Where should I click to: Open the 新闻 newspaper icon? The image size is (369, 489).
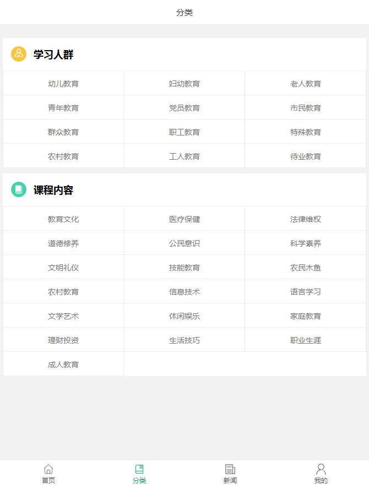(x=230, y=469)
